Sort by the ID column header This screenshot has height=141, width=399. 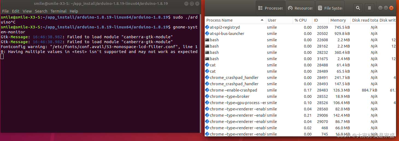[x=320, y=20]
